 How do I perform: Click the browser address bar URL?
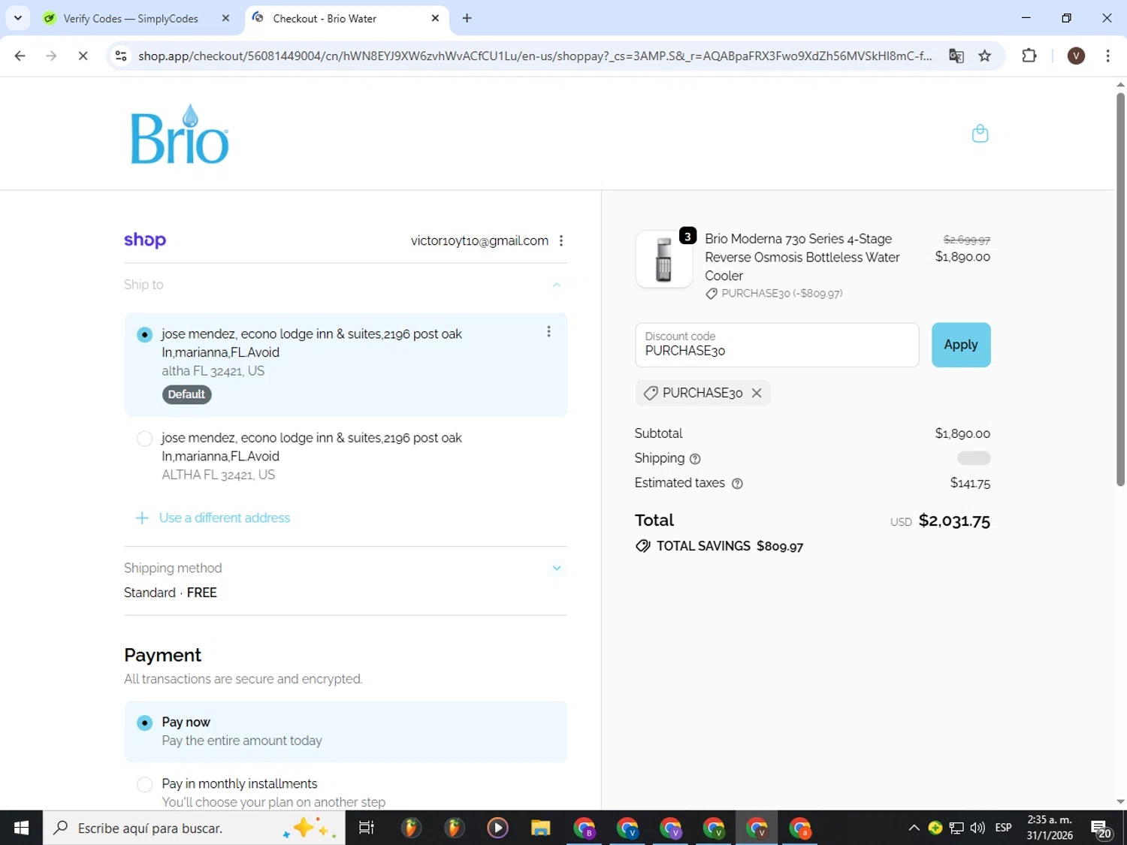point(535,56)
